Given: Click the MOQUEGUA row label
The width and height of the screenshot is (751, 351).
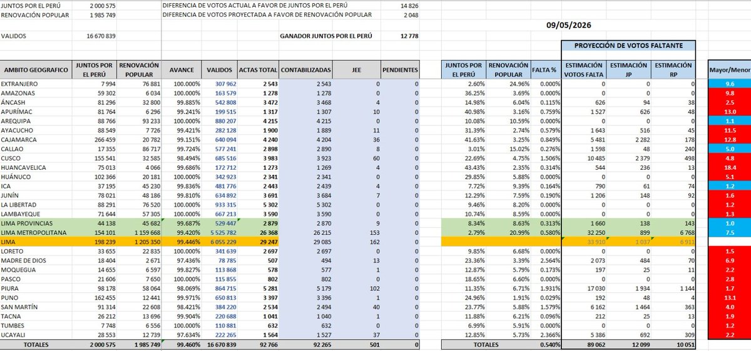Looking at the screenshot, I should coord(19,270).
